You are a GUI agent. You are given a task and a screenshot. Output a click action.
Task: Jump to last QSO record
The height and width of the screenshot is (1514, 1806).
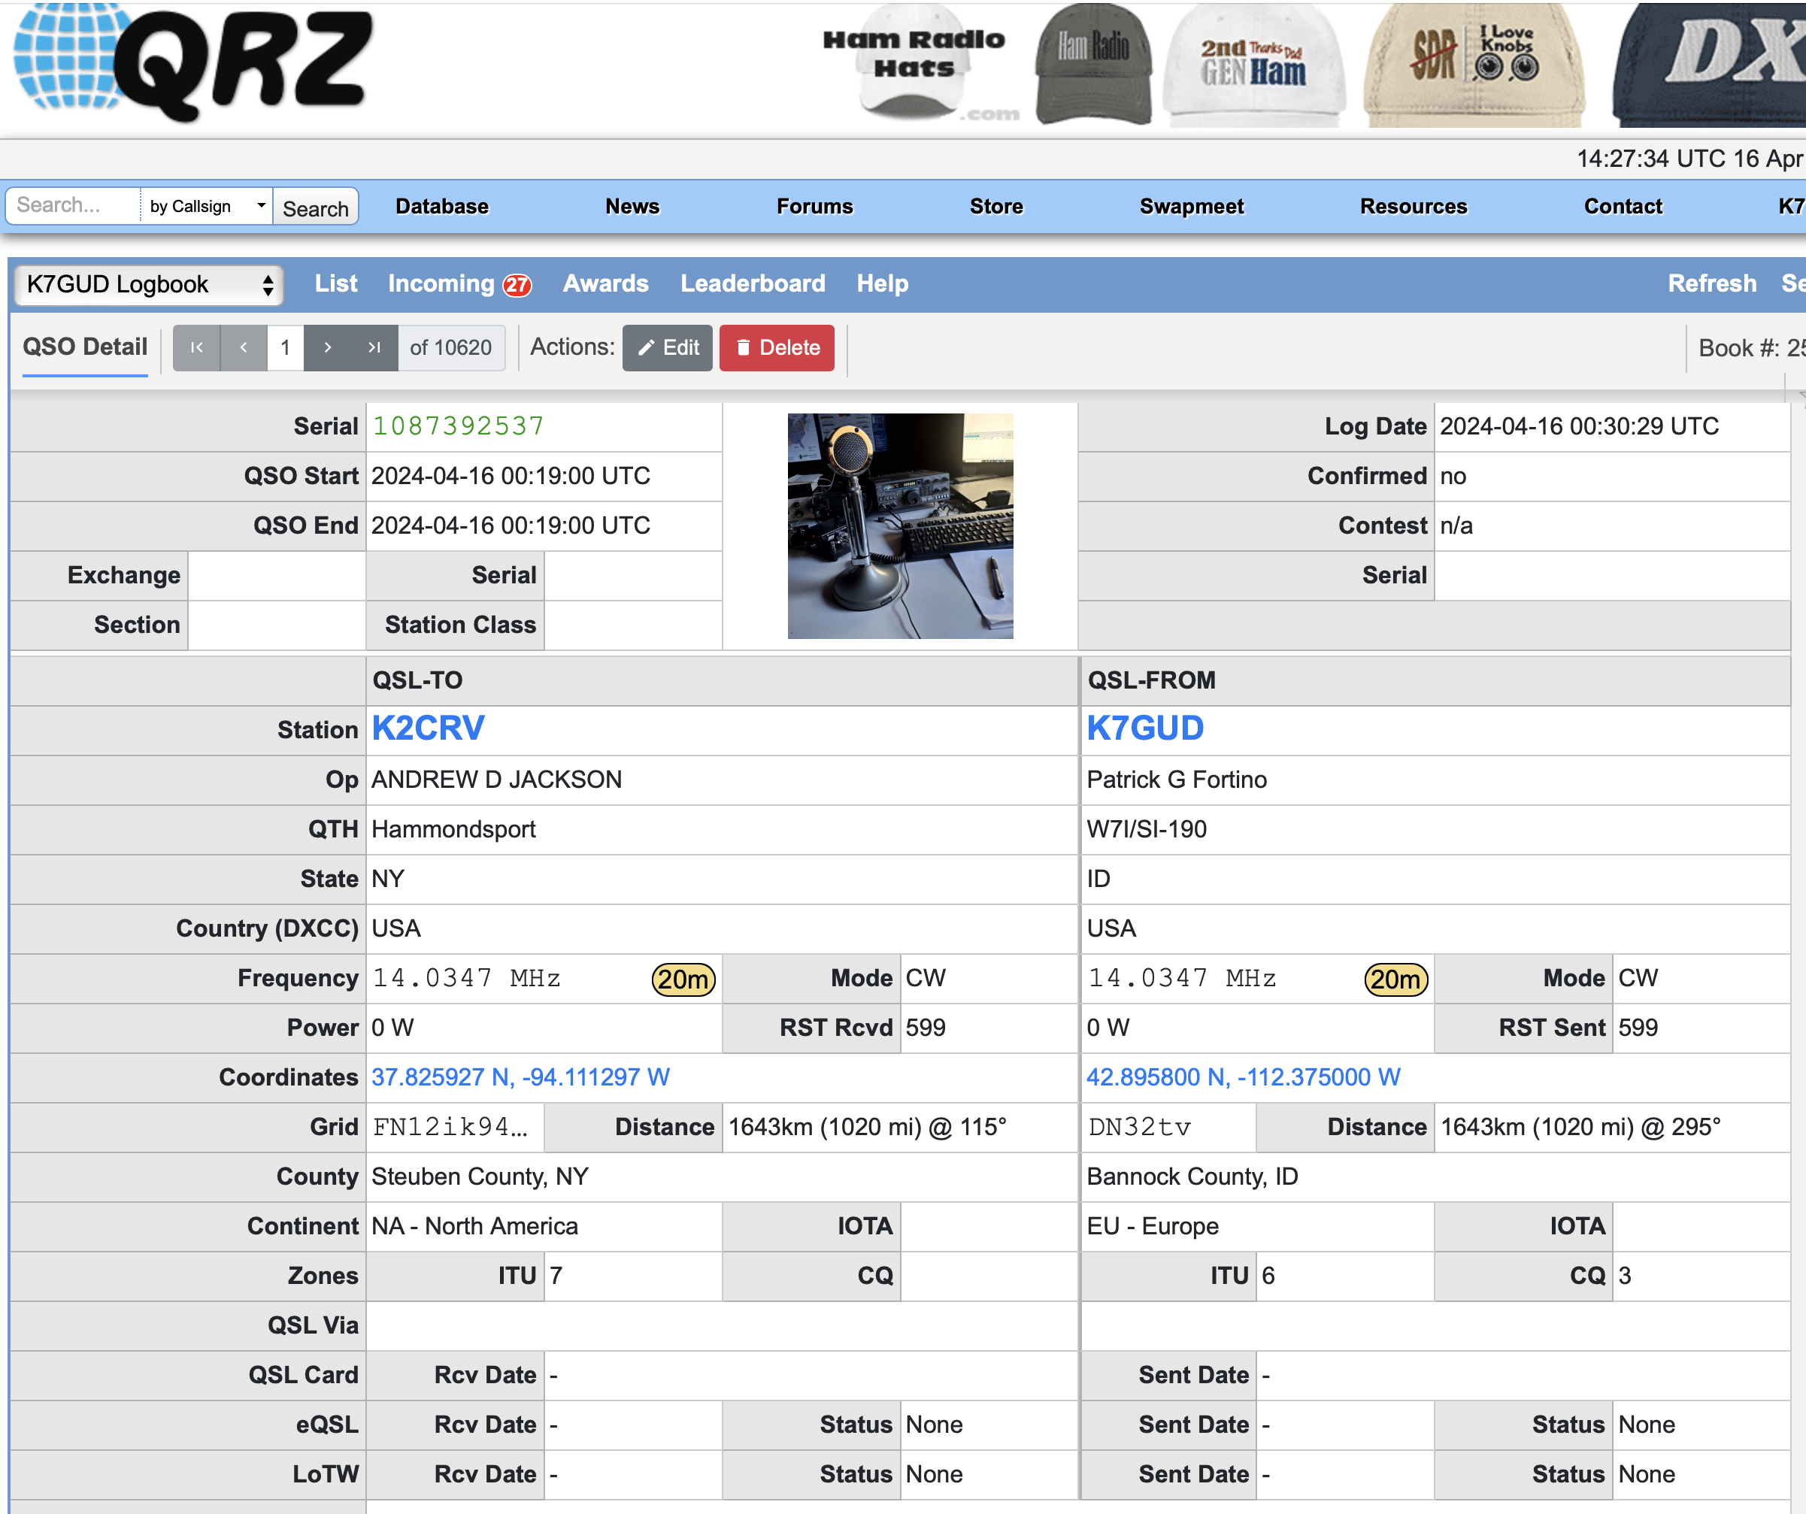374,347
